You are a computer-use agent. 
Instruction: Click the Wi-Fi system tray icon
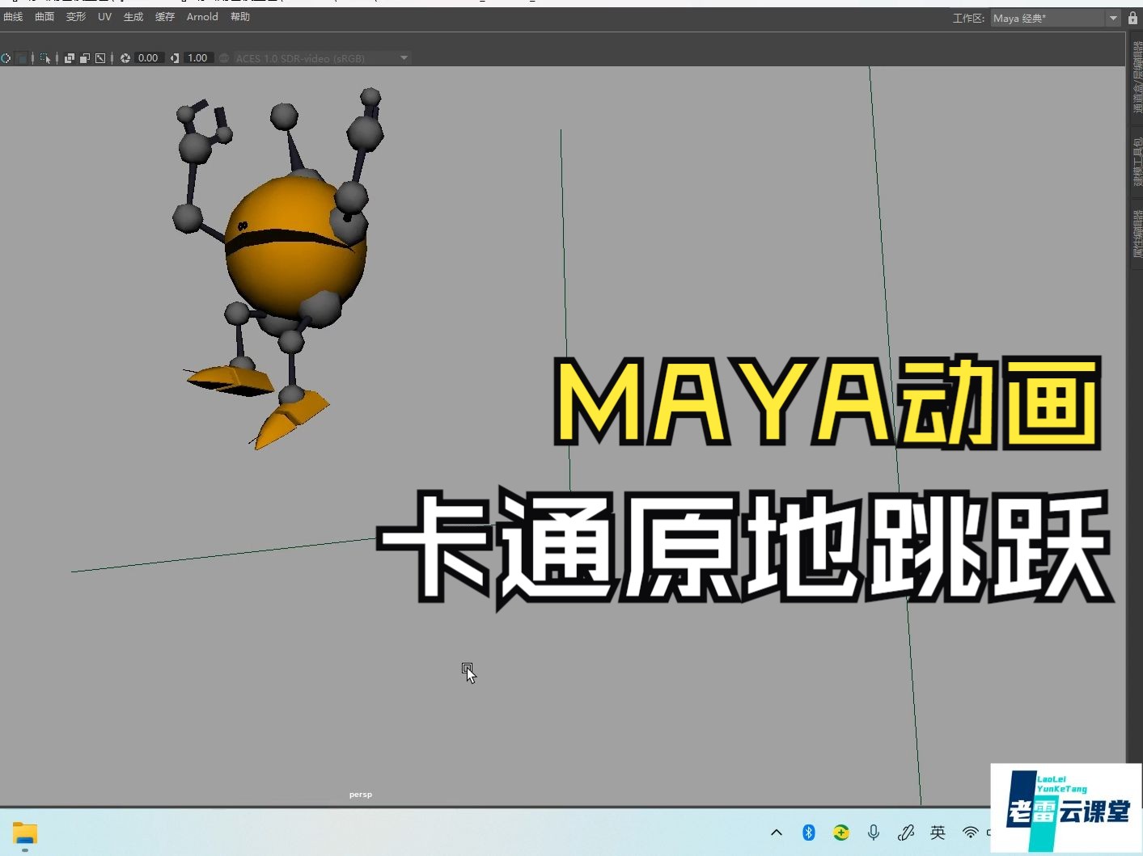pyautogui.click(x=970, y=833)
